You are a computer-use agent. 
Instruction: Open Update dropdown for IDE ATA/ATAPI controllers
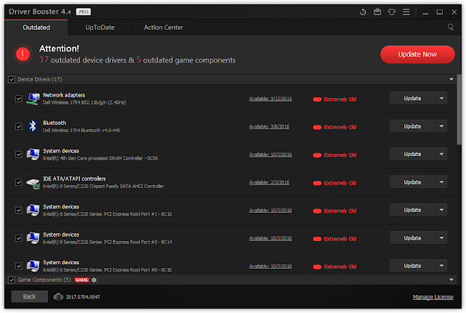point(442,182)
